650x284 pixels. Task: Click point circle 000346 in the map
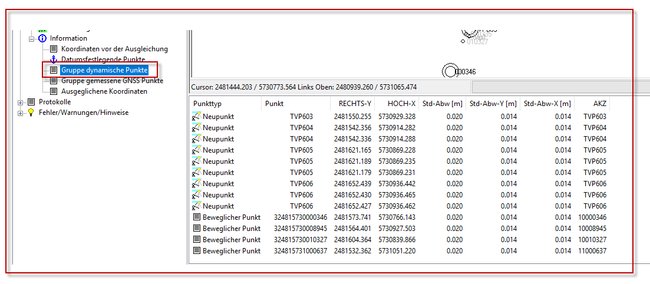click(450, 71)
